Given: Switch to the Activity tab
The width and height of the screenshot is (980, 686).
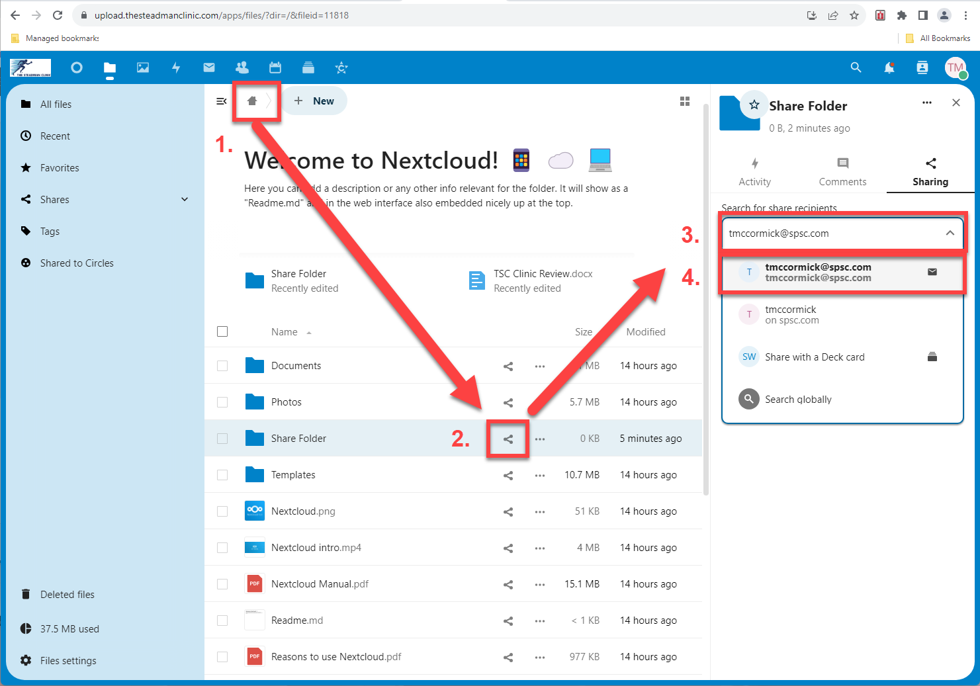Looking at the screenshot, I should (x=755, y=172).
